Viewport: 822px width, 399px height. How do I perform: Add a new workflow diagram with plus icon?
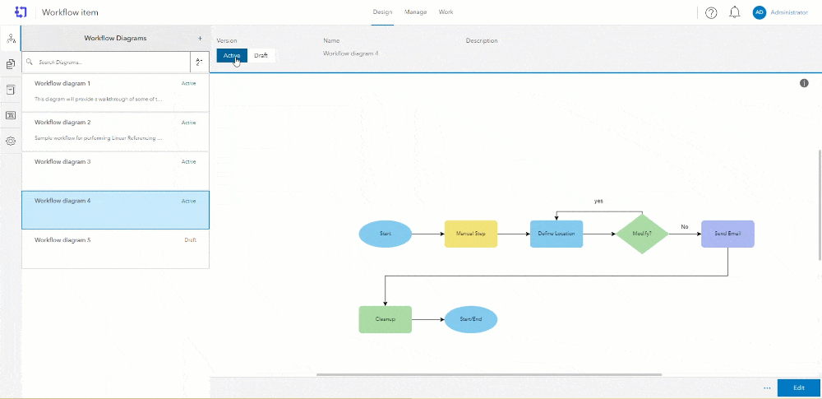(200, 39)
